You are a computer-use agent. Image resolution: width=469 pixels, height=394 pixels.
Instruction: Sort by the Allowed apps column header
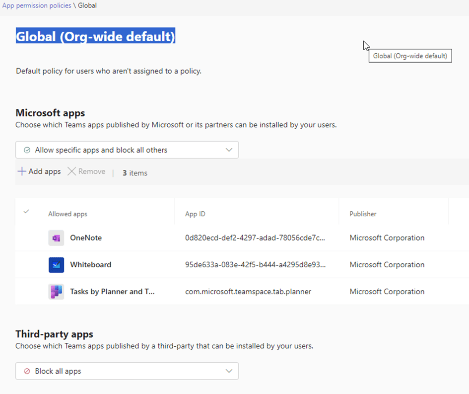click(67, 214)
